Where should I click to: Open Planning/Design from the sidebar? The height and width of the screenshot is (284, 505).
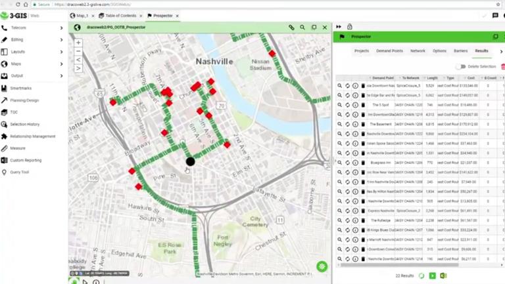(x=24, y=100)
